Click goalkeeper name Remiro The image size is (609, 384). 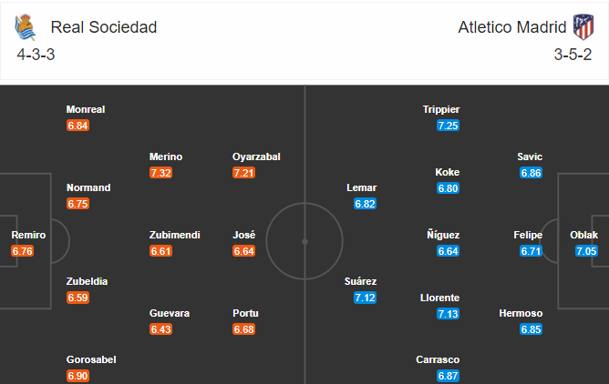(x=28, y=235)
